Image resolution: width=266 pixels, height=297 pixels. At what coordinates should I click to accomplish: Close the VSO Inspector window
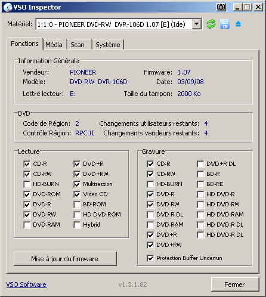(258, 7)
